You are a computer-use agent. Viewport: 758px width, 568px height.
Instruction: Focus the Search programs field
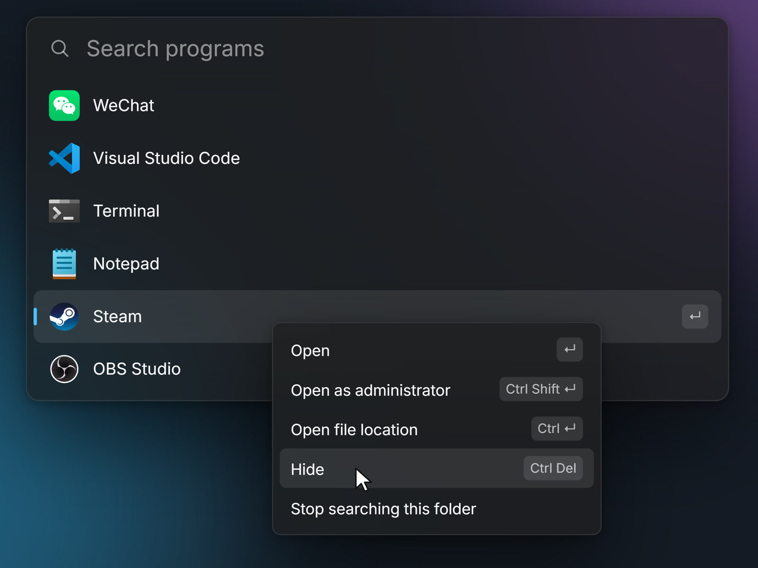point(377,48)
